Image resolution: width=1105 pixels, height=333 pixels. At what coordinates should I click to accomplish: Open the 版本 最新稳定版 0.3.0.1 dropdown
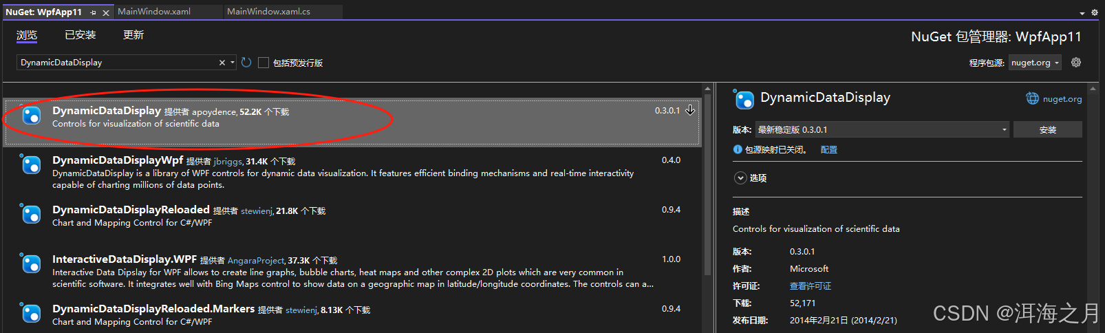click(x=882, y=129)
